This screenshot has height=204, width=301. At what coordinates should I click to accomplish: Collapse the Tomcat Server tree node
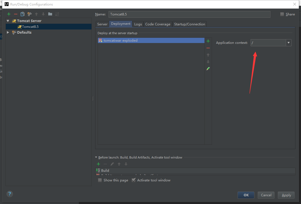point(8,21)
